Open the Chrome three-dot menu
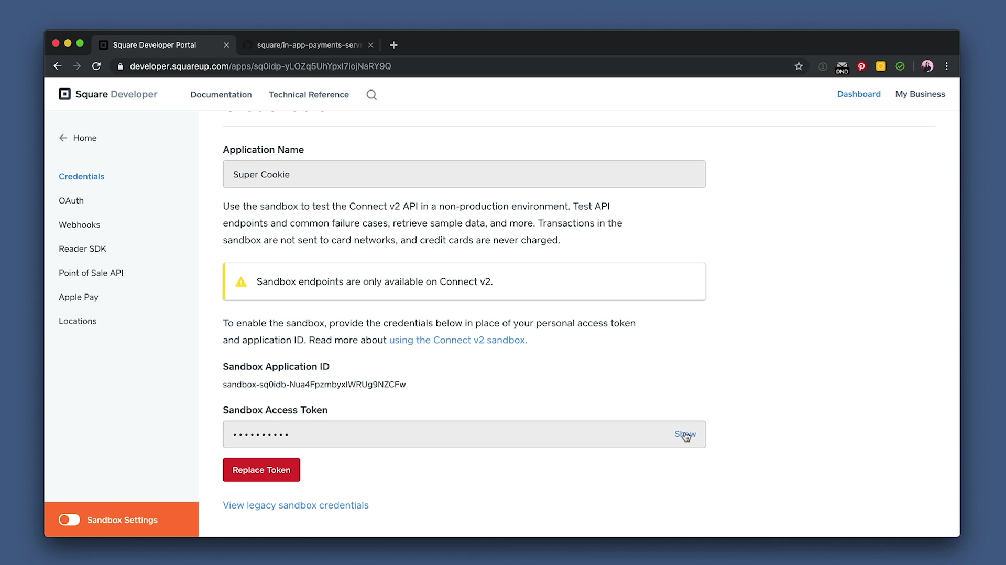Viewport: 1006px width, 565px height. (946, 66)
